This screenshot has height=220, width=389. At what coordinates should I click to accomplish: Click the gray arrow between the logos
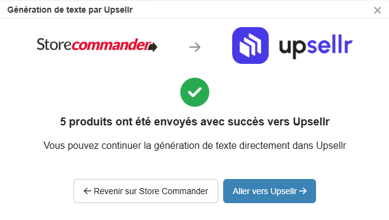[x=195, y=47]
